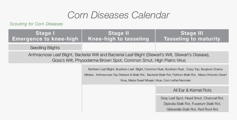Click the High Plains Virus entry
This screenshot has width=237, height=120.
[170, 60]
